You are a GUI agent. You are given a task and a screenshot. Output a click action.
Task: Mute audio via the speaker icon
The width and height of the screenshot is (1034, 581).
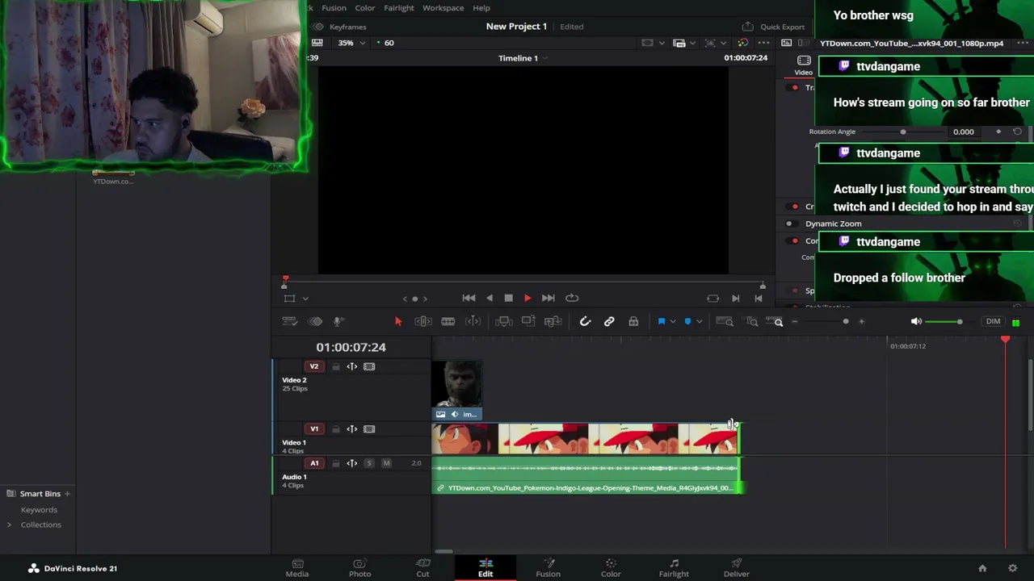[916, 321]
